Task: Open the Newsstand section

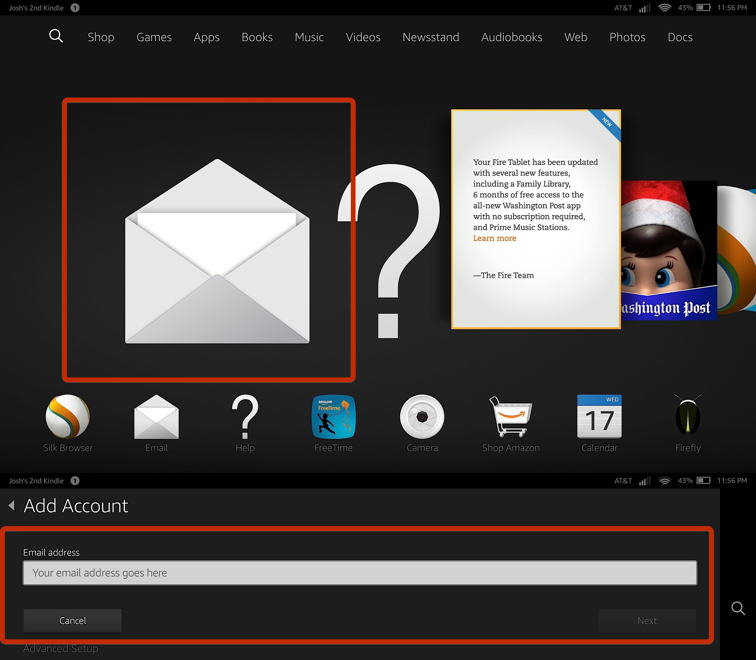Action: [x=431, y=37]
